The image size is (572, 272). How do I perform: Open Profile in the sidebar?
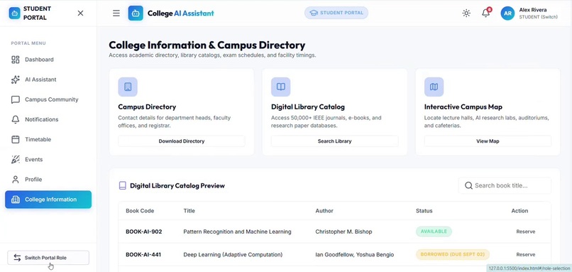click(48, 180)
